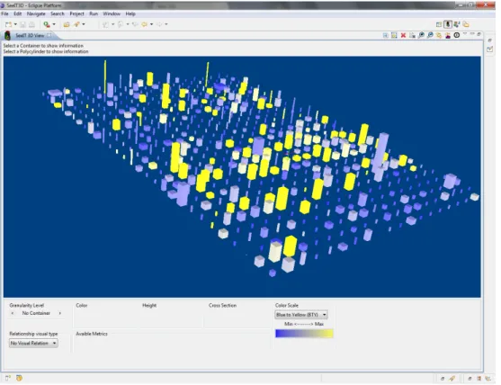Image resolution: width=501 pixels, height=385 pixels.
Task: Click the task list icon on right sidebar
Action: [490, 49]
